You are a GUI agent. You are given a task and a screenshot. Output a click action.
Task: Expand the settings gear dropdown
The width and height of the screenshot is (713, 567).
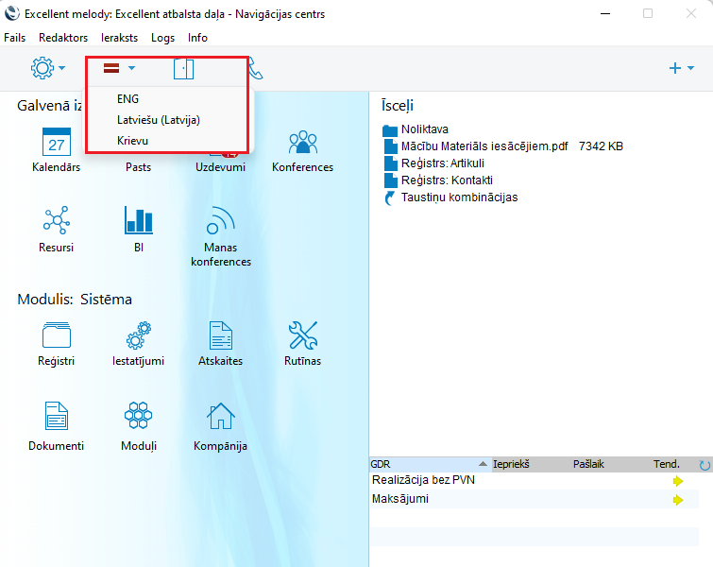pyautogui.click(x=48, y=68)
